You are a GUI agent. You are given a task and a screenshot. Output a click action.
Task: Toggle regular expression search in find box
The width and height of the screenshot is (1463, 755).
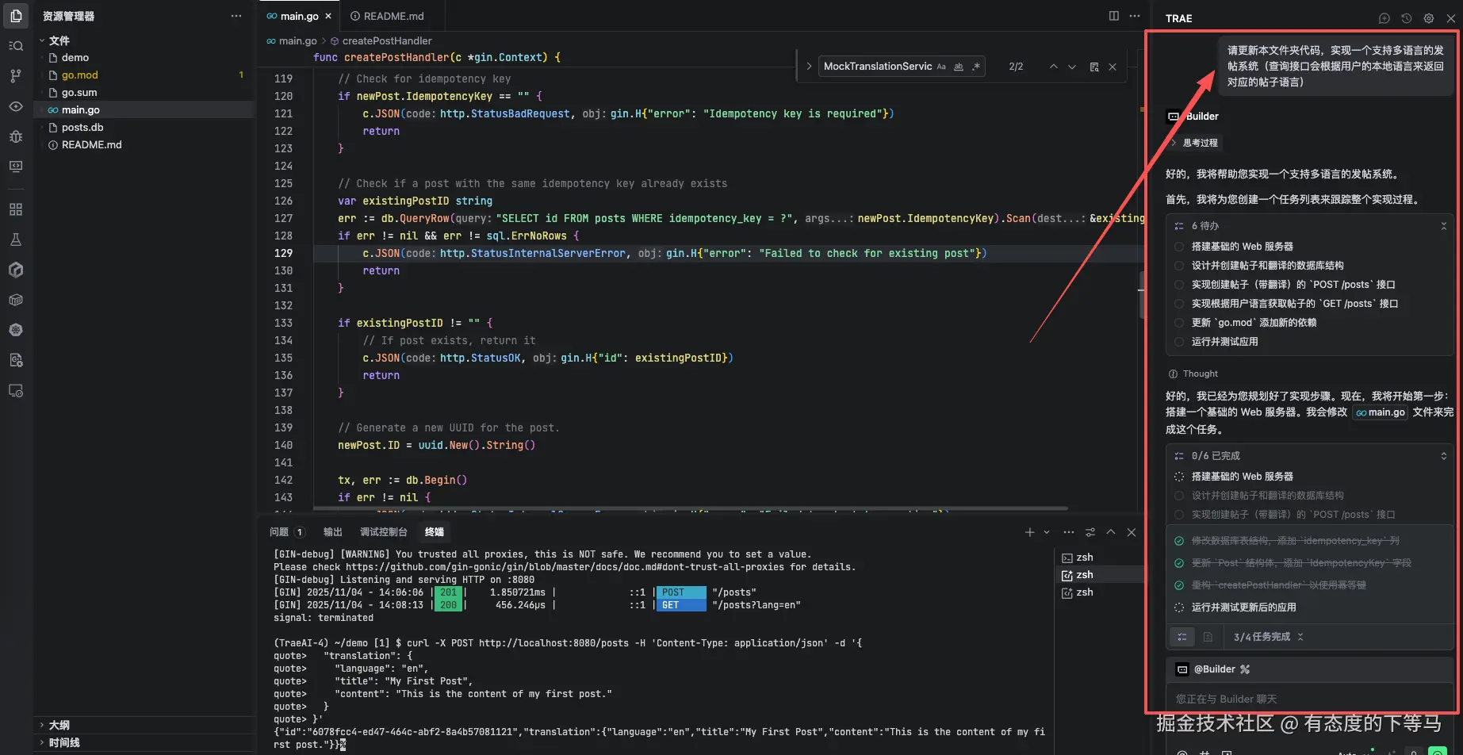[x=976, y=67]
